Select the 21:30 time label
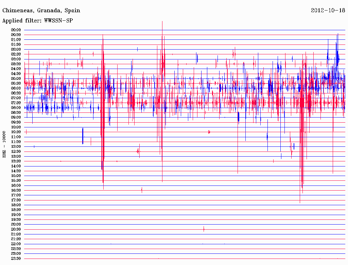 click(16, 239)
